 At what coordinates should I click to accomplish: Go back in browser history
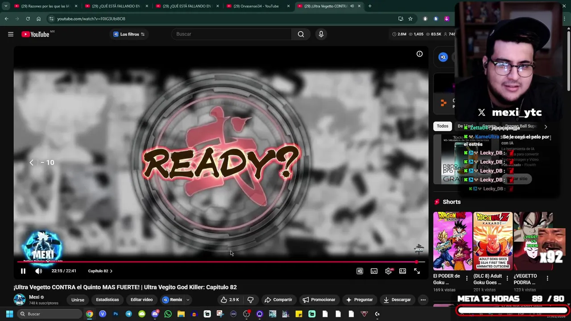(x=6, y=19)
